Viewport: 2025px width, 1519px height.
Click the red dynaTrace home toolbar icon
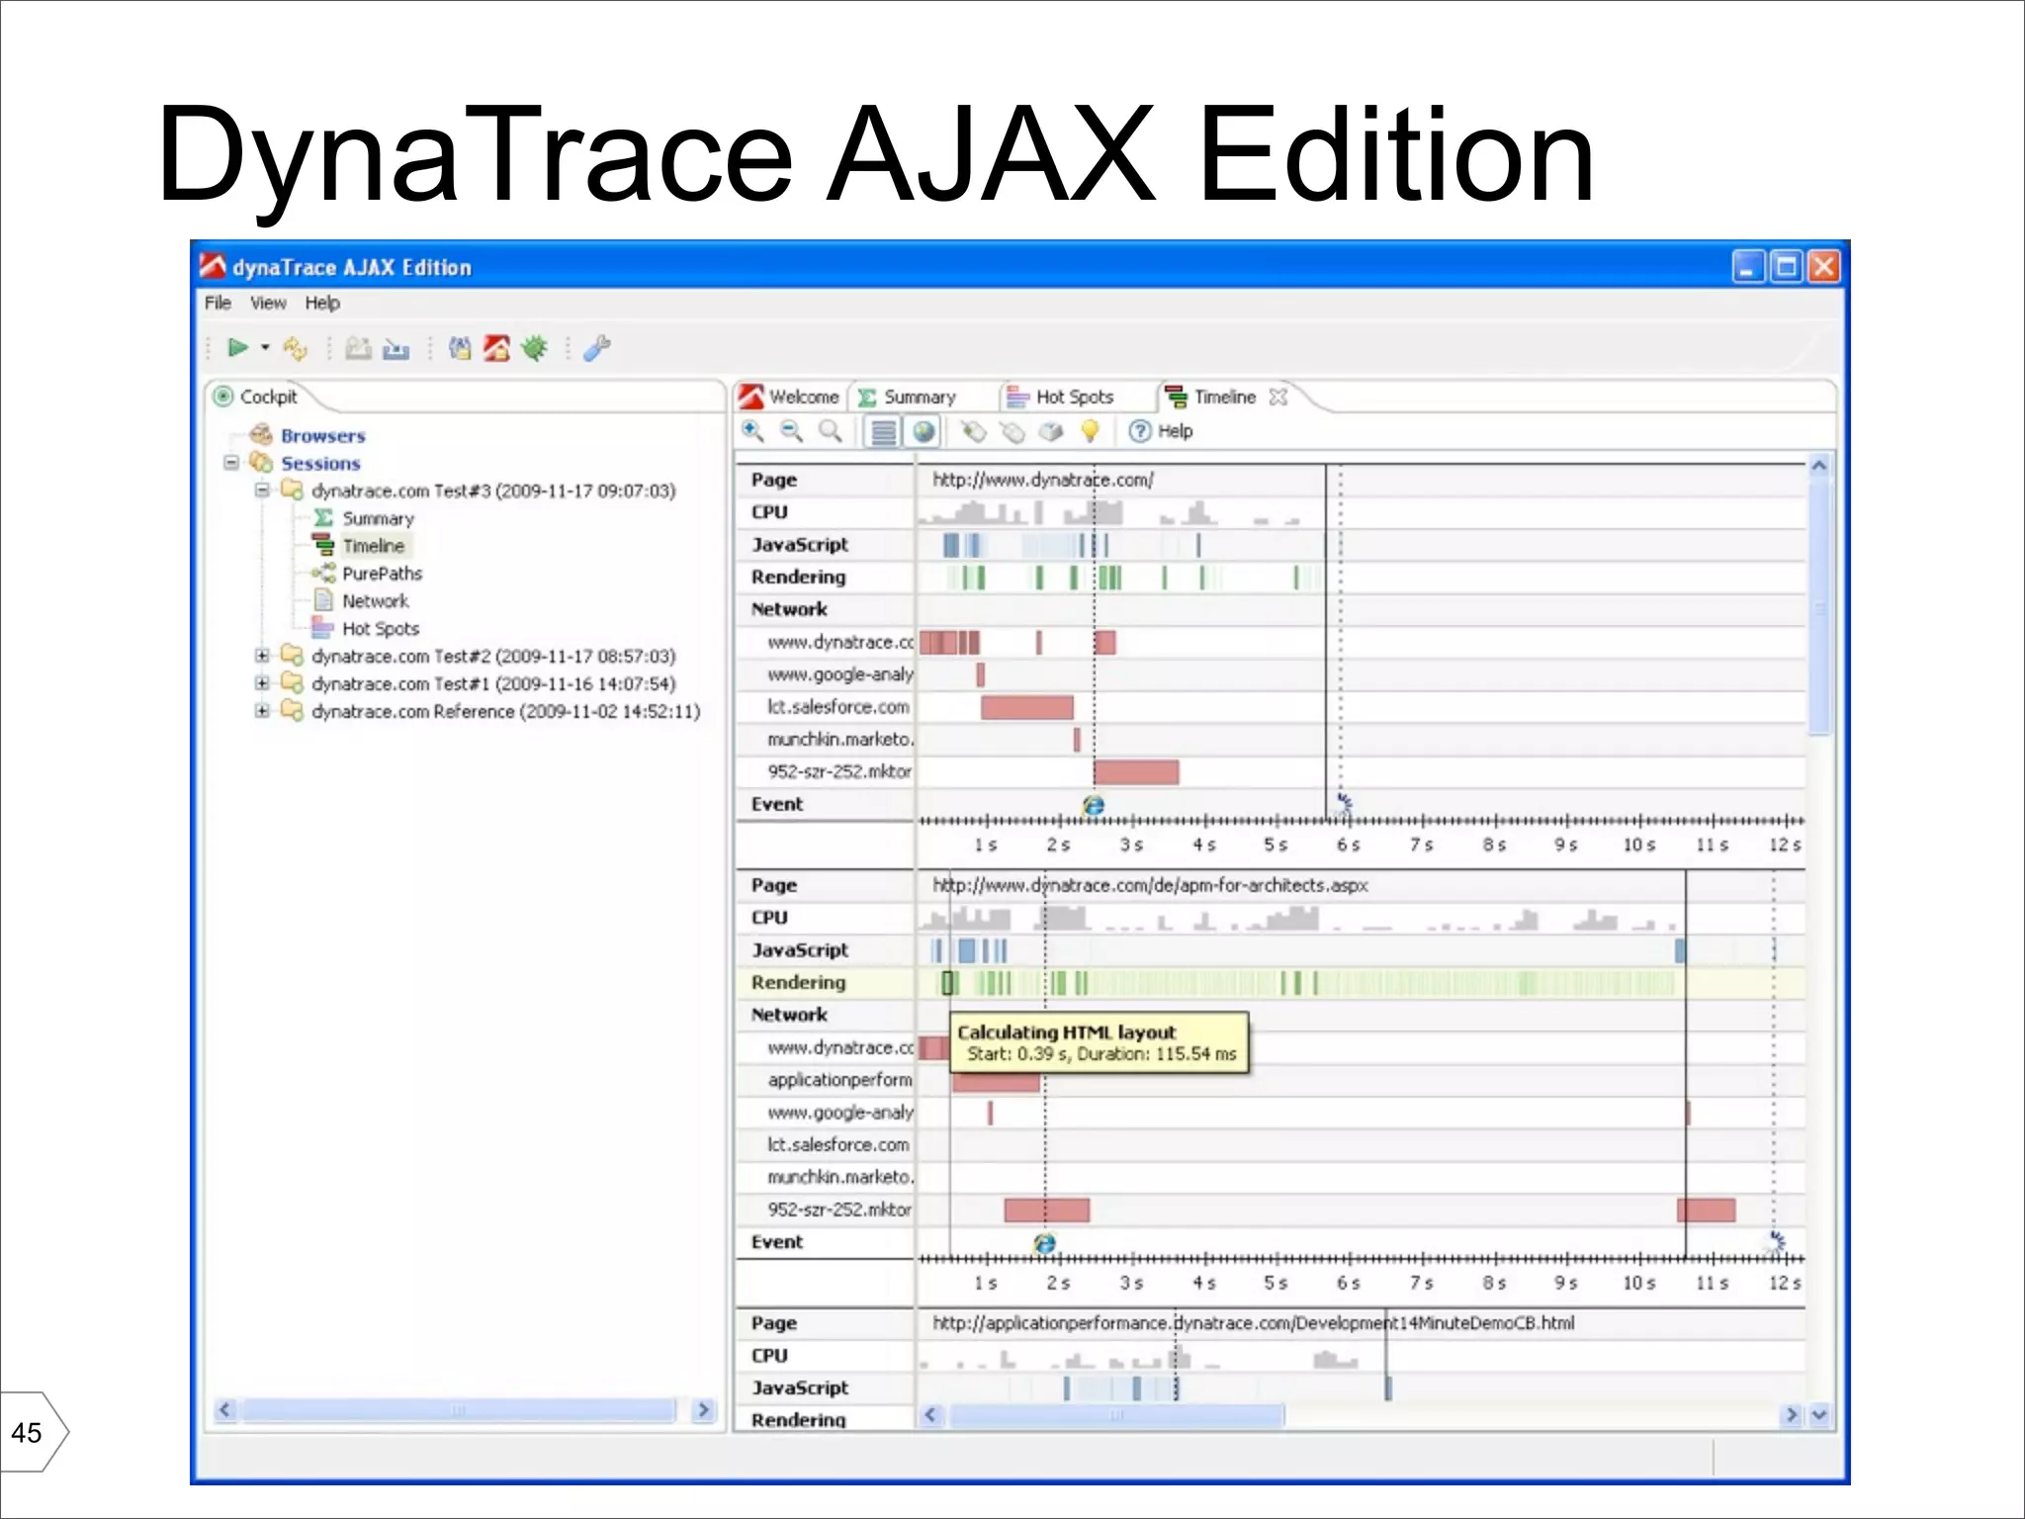click(x=496, y=348)
